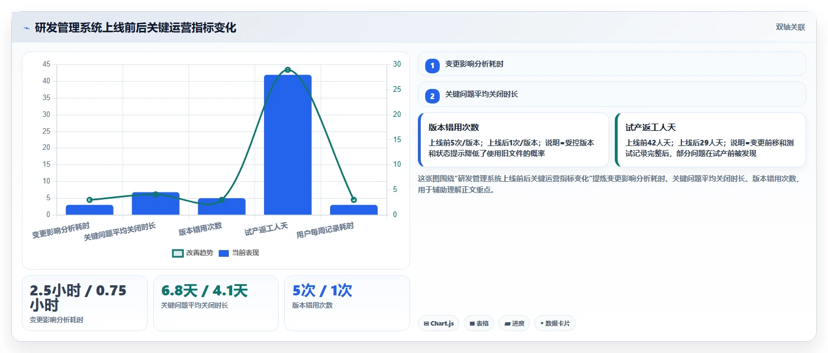
Task: Click the 数据卡片 tag
Action: coord(555,323)
